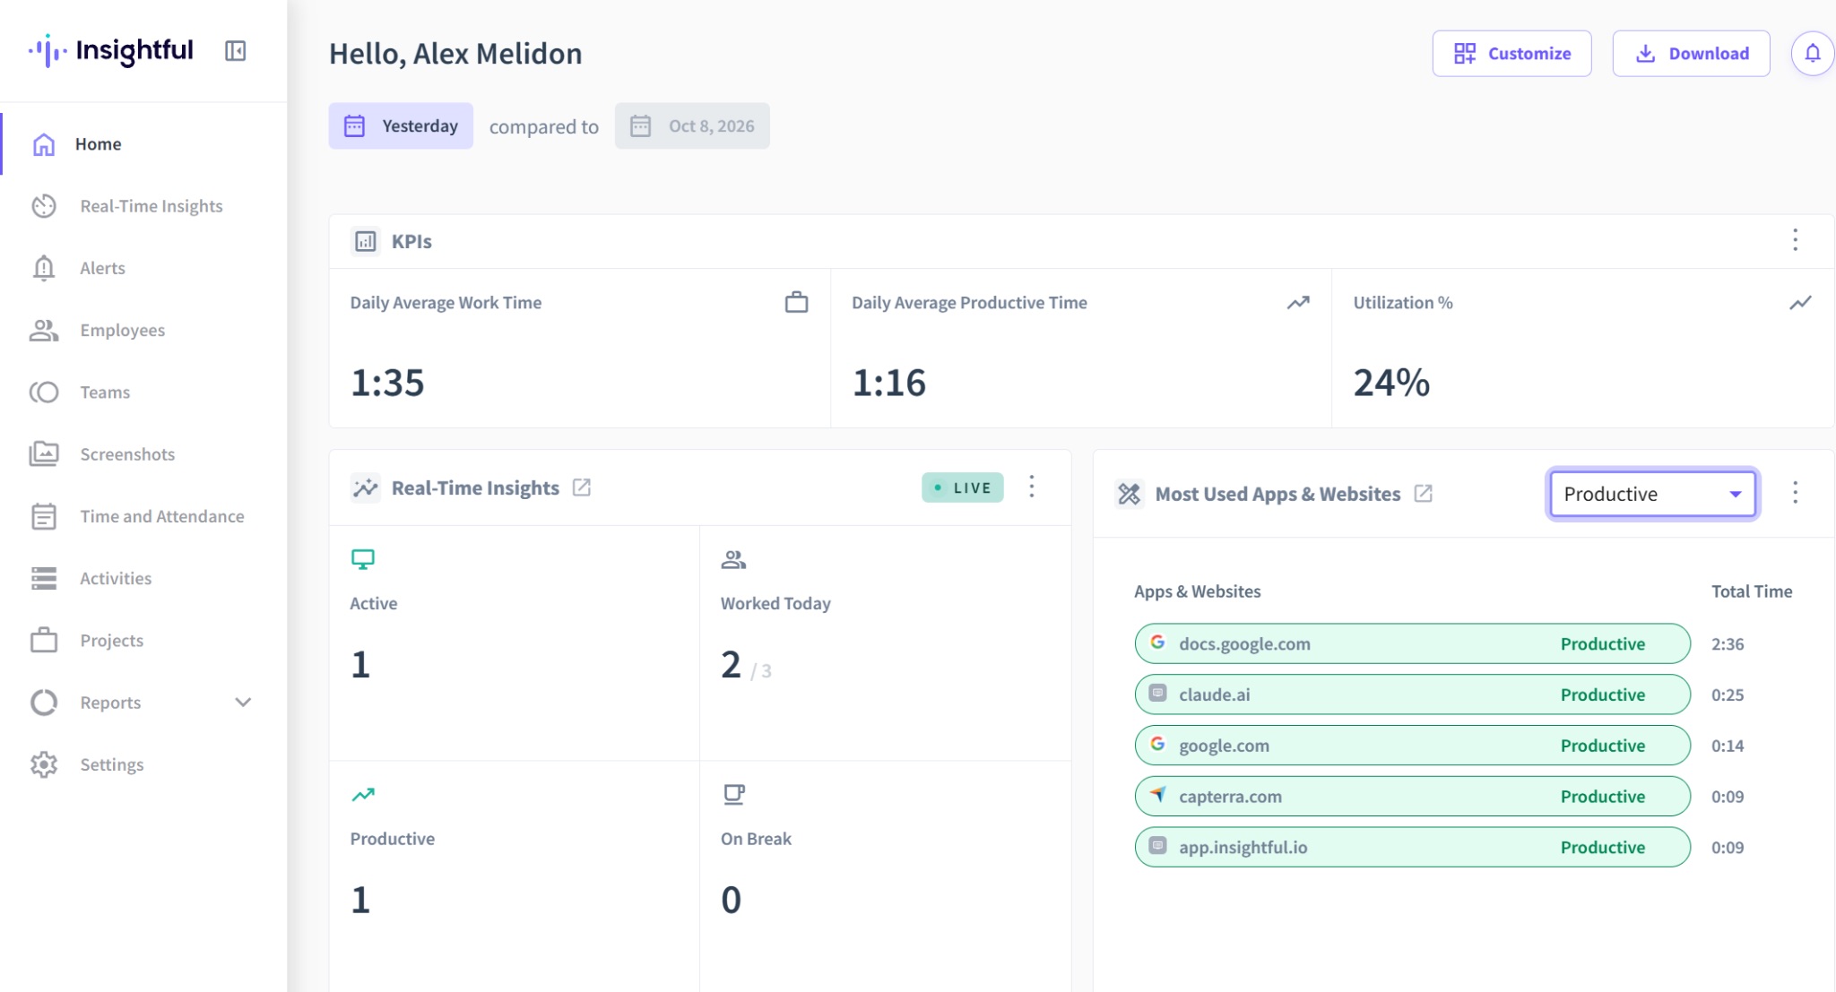Click the On Break coffee cup icon
Viewport: 1836px width, 992px height.
click(734, 795)
